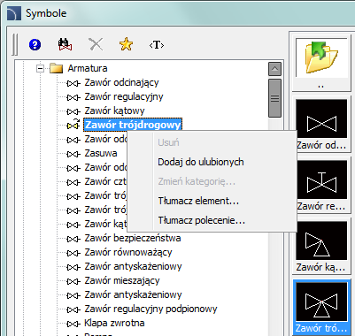The height and width of the screenshot is (336, 355).
Task: Click the greyed-out delete X toolbar icon
Action: pos(96,45)
